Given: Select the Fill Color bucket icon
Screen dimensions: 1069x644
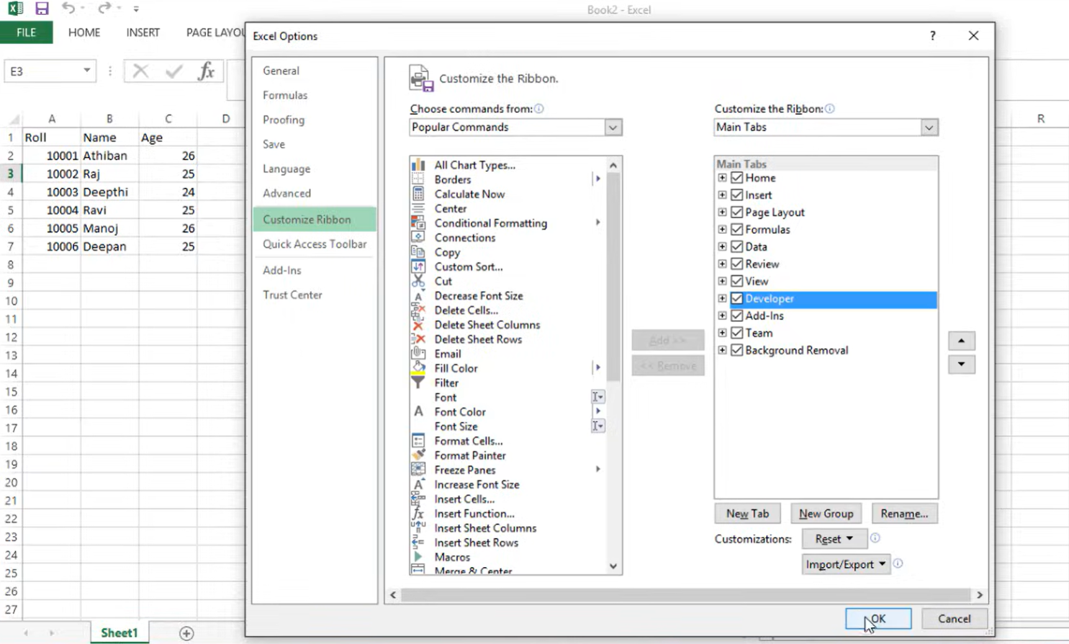Looking at the screenshot, I should [x=418, y=368].
